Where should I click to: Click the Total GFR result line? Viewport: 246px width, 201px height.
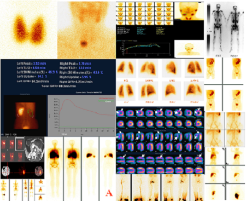tap(58, 86)
